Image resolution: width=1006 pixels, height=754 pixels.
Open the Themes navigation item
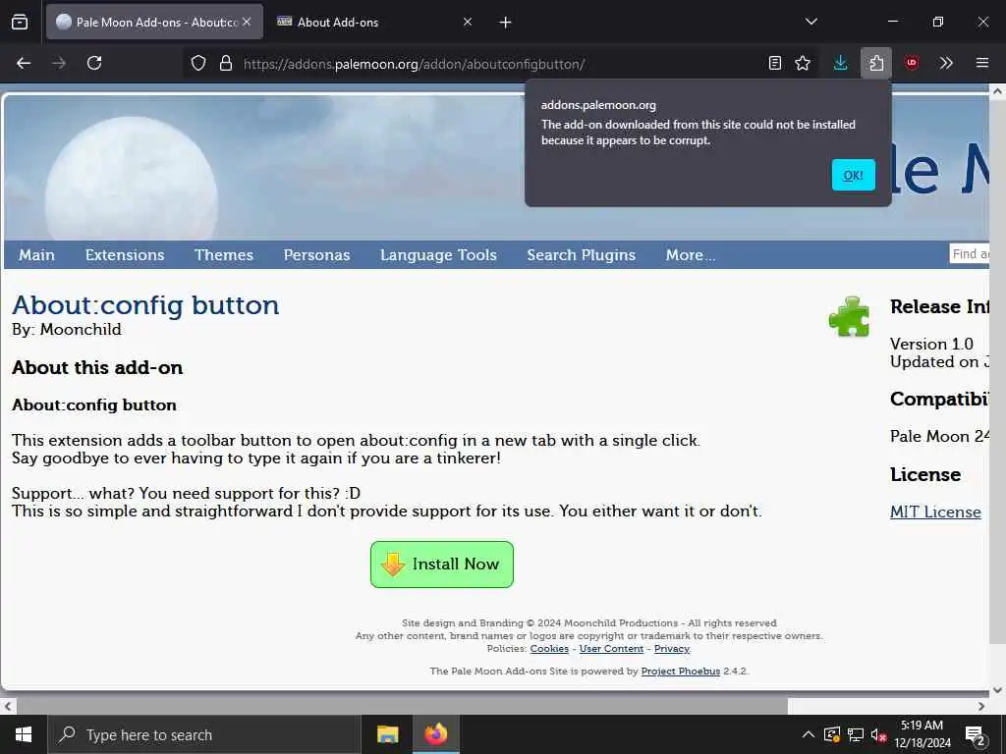[x=224, y=254]
